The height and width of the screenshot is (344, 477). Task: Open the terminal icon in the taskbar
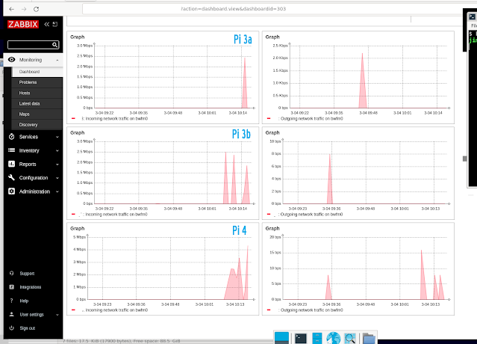[x=301, y=338]
